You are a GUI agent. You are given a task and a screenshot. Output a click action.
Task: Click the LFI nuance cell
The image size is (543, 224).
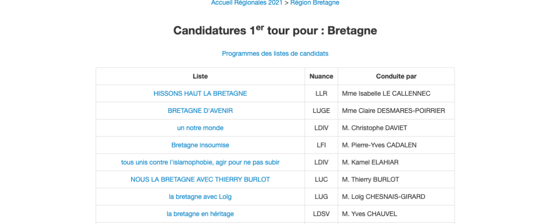[x=321, y=145]
